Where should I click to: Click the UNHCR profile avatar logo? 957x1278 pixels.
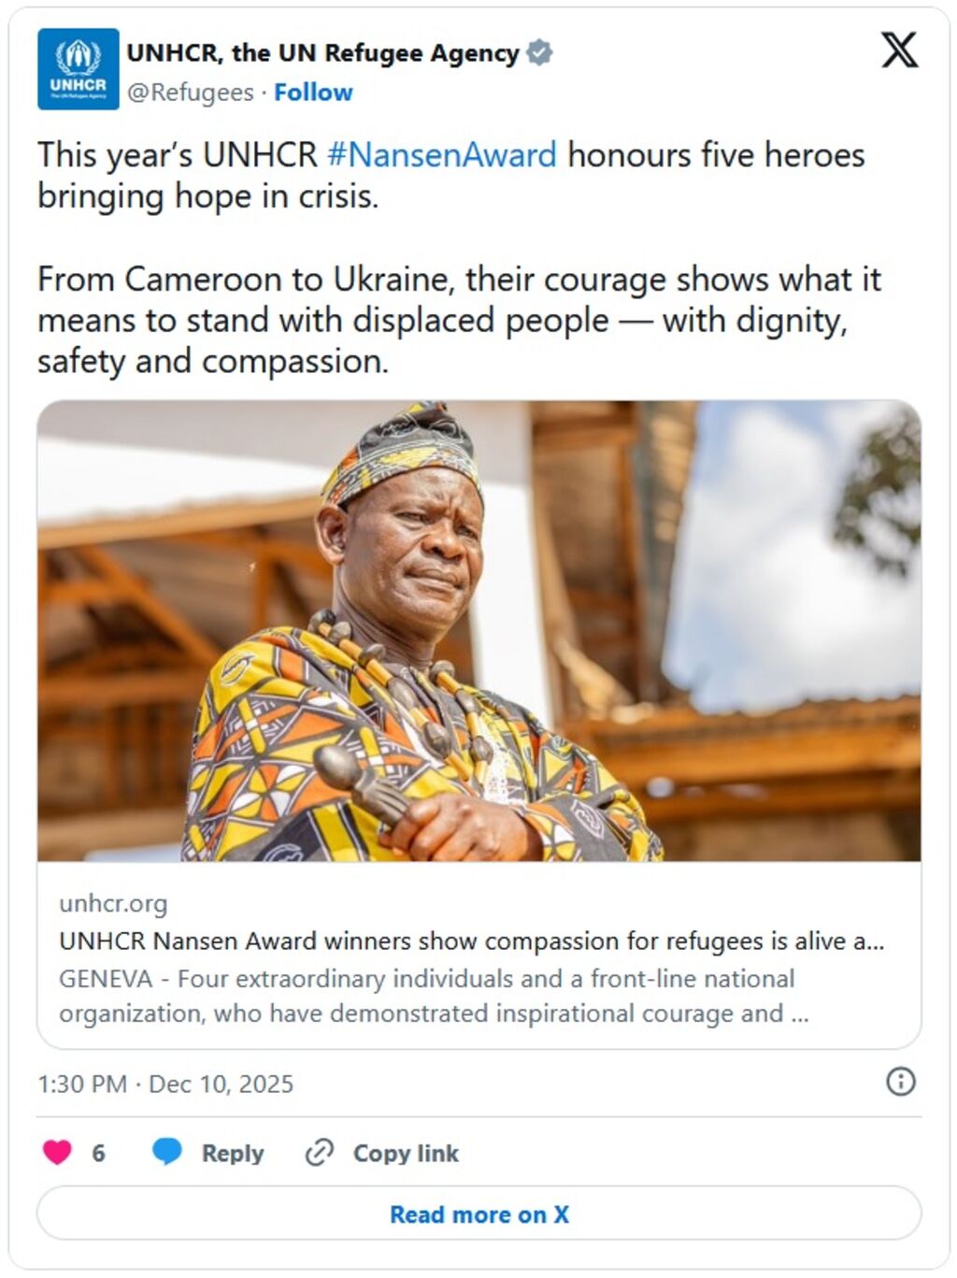click(78, 69)
